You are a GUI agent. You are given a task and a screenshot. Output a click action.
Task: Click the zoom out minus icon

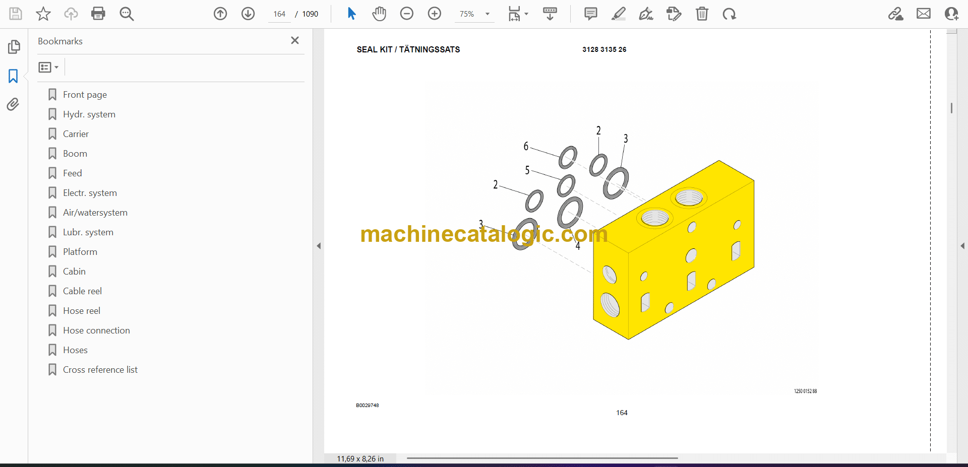[x=407, y=14]
